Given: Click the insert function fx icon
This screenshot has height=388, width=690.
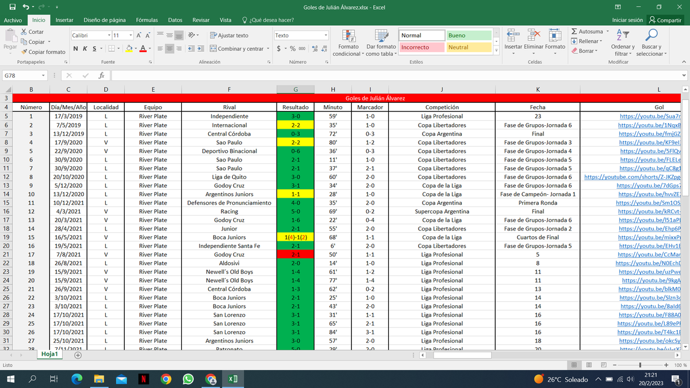Looking at the screenshot, I should (x=101, y=75).
